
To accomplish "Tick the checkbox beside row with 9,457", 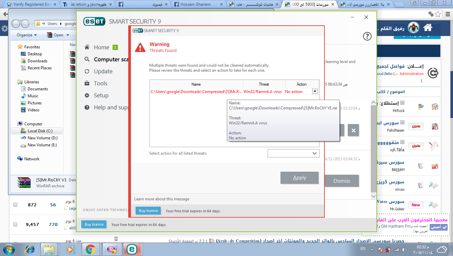I will pyautogui.click(x=15, y=225).
